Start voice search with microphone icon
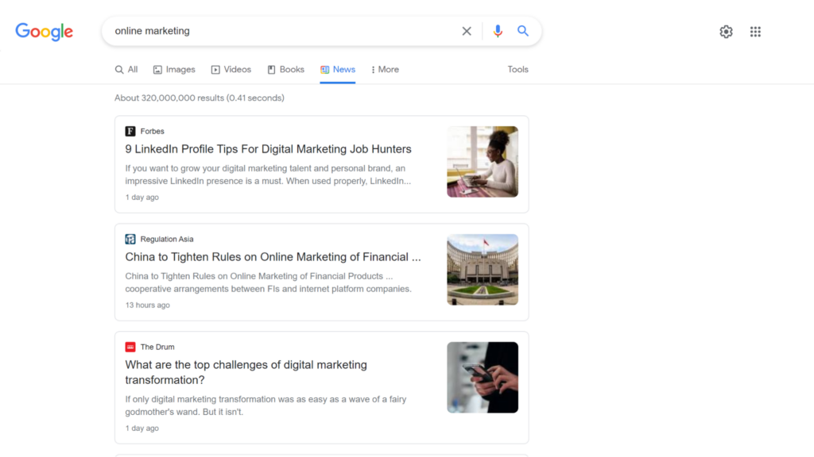 click(x=498, y=31)
